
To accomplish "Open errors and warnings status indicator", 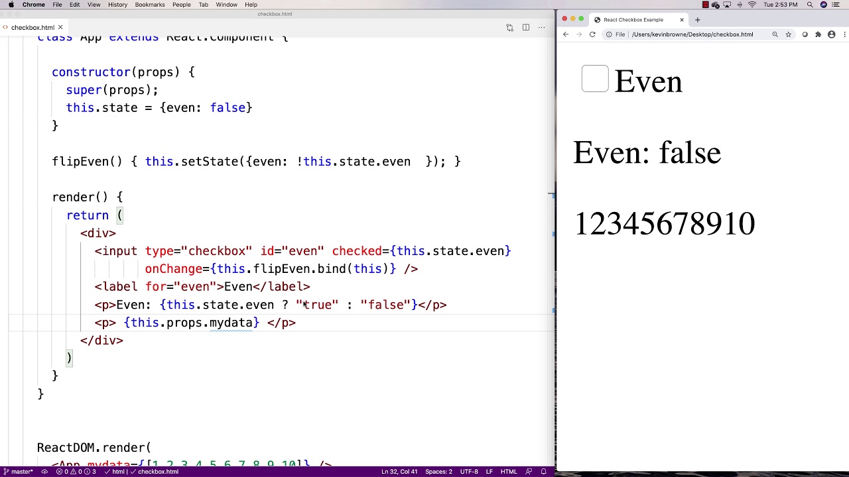I will [76, 472].
